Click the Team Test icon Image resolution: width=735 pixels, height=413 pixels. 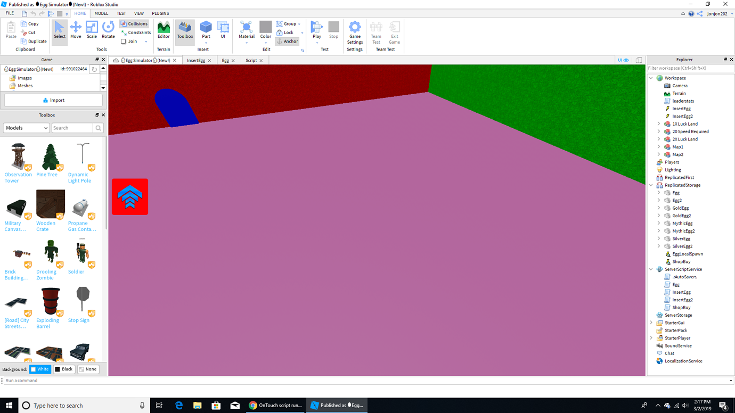(x=376, y=31)
